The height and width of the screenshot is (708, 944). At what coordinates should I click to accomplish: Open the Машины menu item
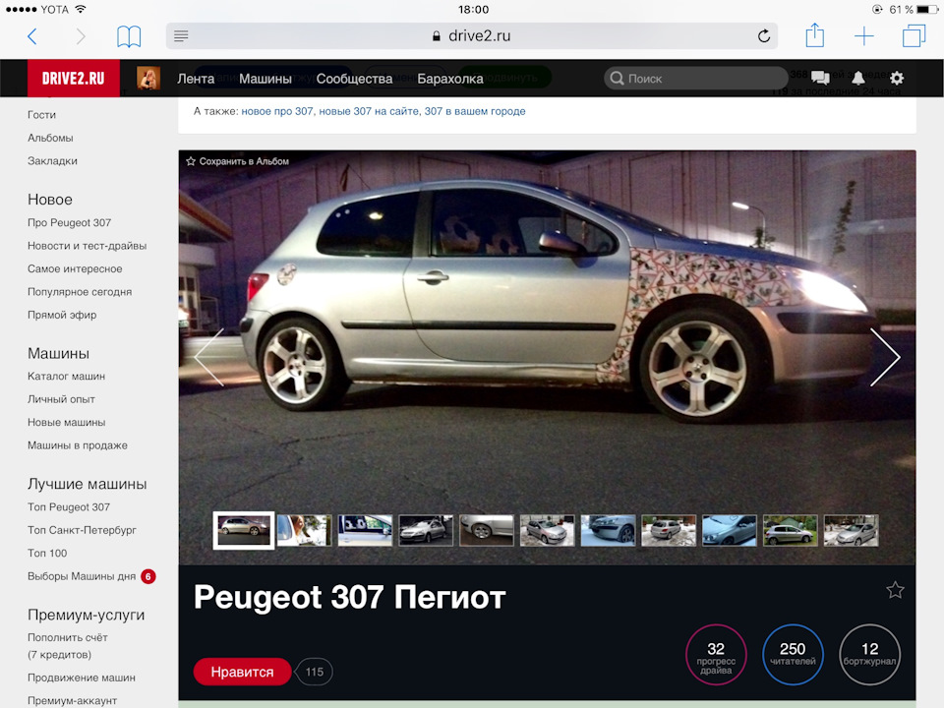265,79
